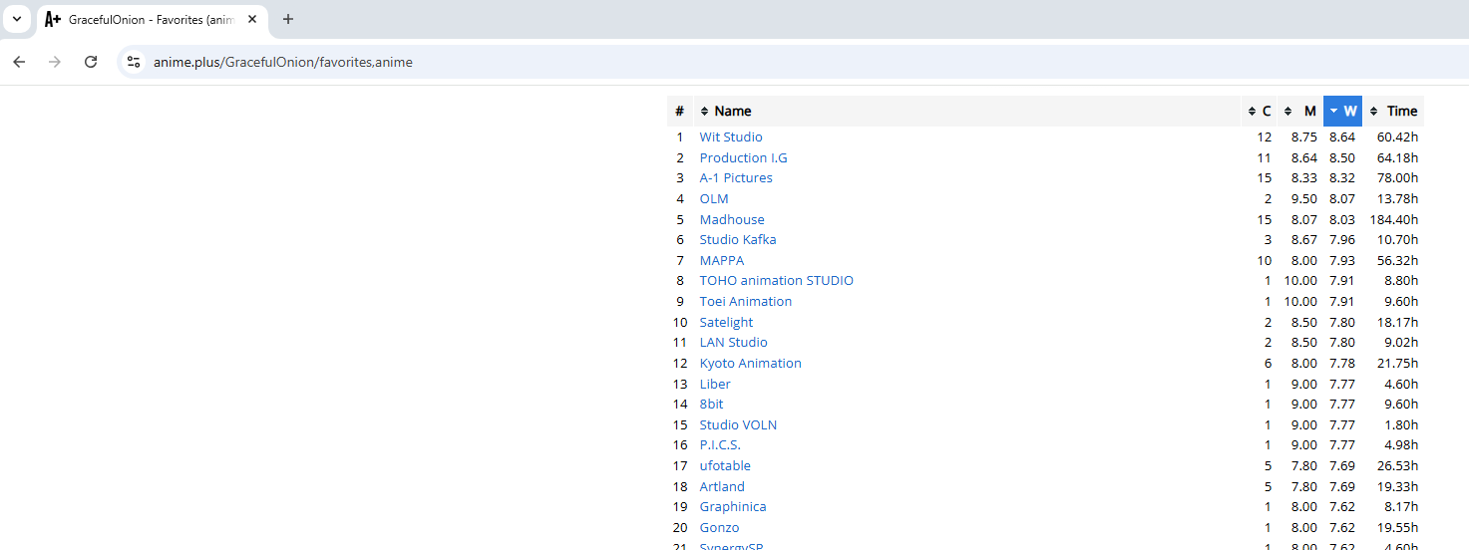The image size is (1469, 550).
Task: Open the Satelight link
Action: pyautogui.click(x=726, y=323)
